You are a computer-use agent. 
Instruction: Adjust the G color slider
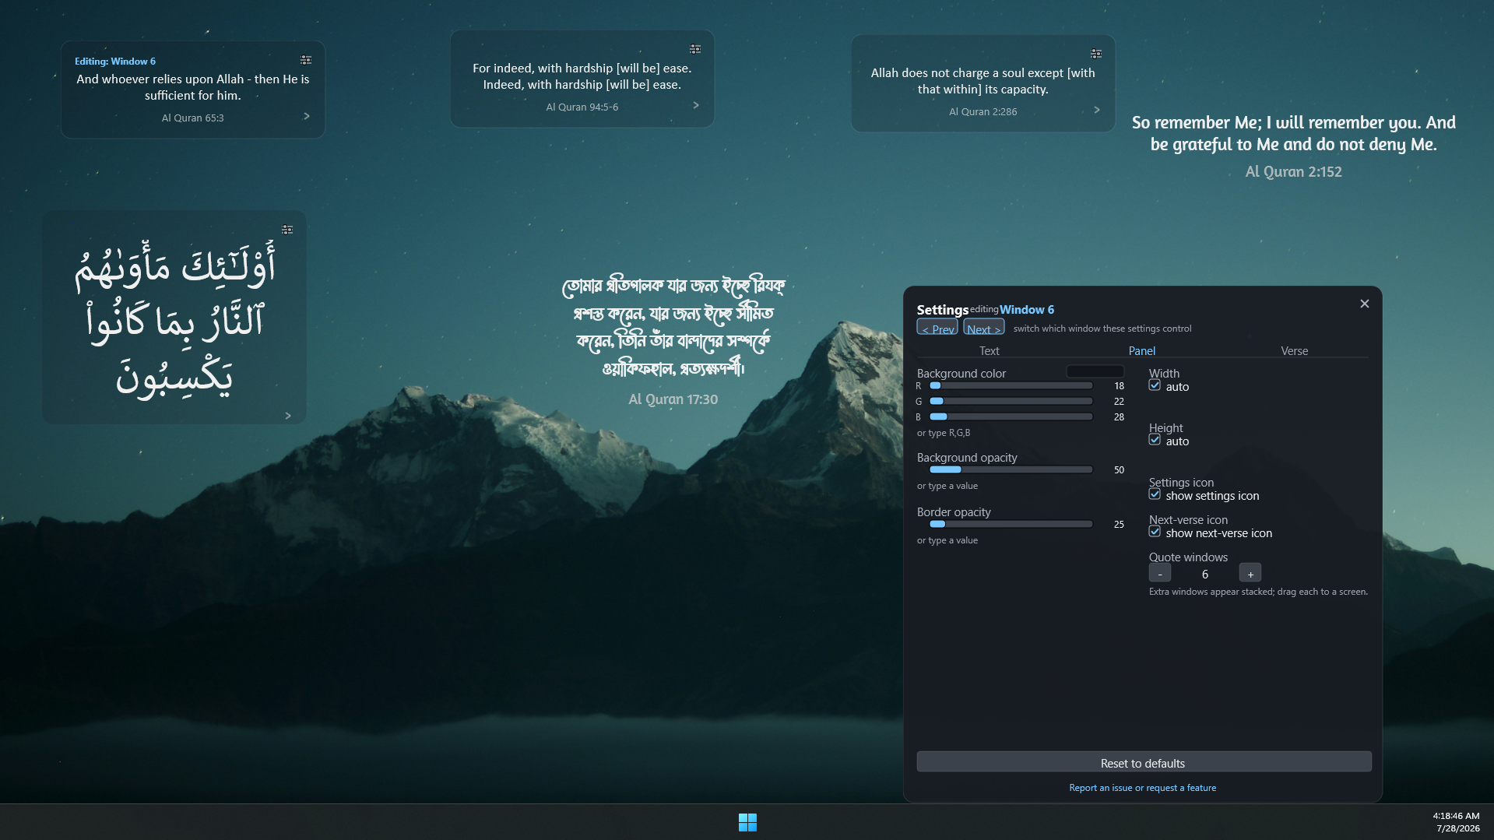click(x=1011, y=402)
